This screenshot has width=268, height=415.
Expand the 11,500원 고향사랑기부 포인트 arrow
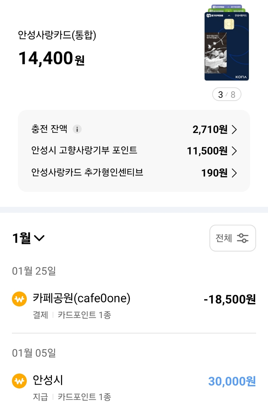[234, 151]
